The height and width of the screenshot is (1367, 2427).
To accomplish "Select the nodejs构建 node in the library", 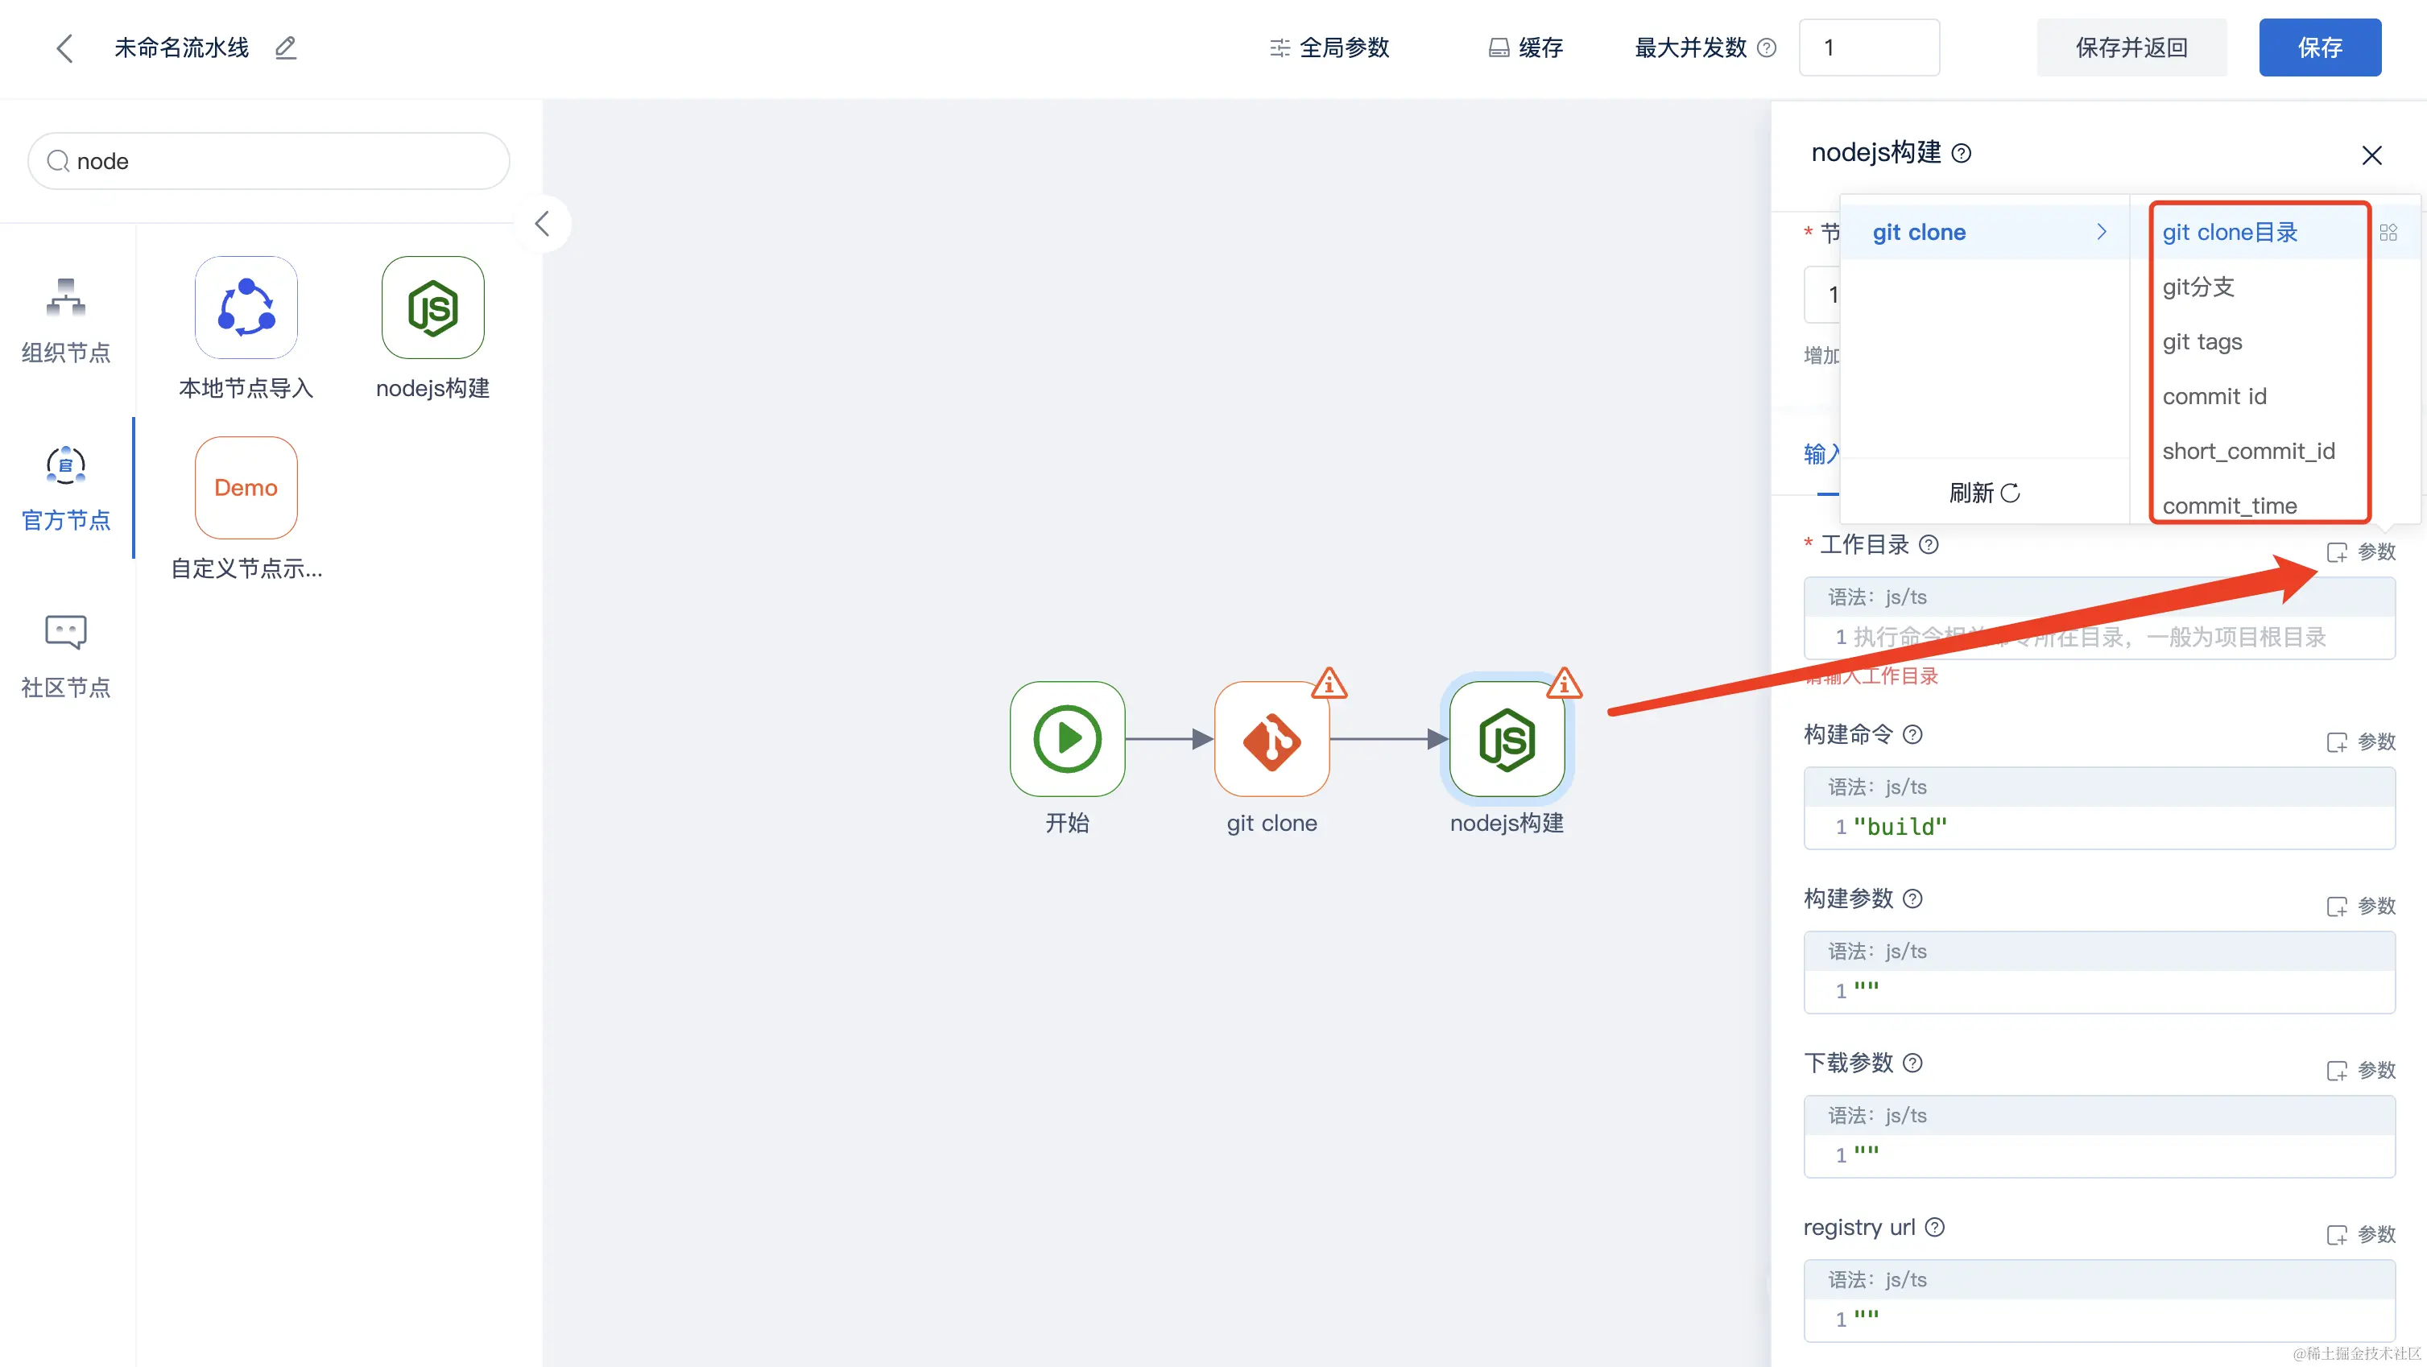I will 432,308.
